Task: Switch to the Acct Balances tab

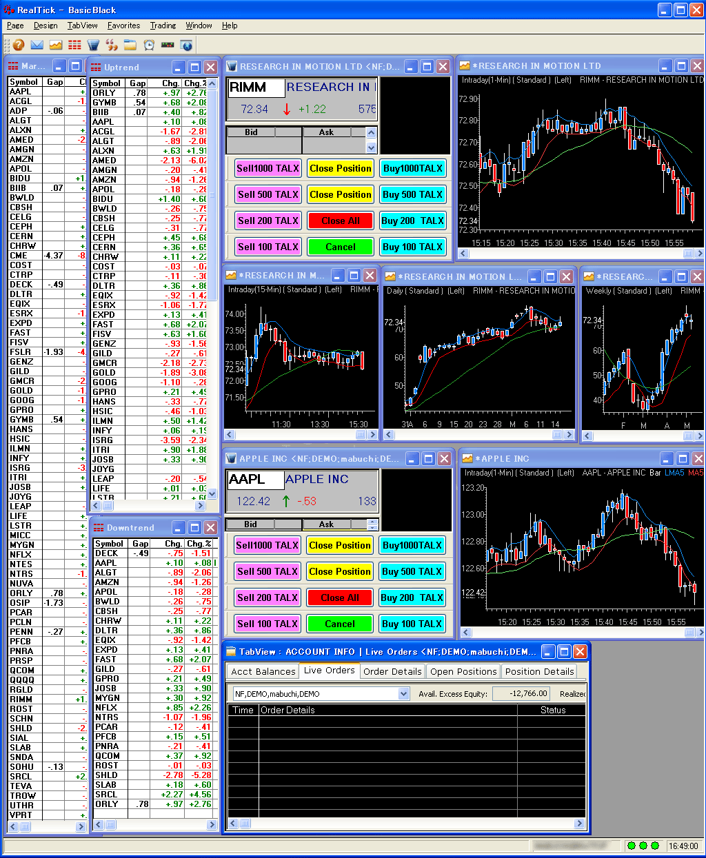Action: pos(263,671)
